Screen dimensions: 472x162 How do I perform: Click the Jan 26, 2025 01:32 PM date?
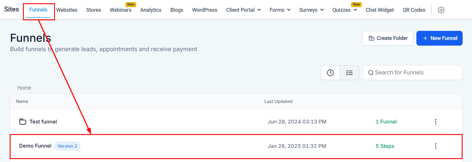(297, 146)
